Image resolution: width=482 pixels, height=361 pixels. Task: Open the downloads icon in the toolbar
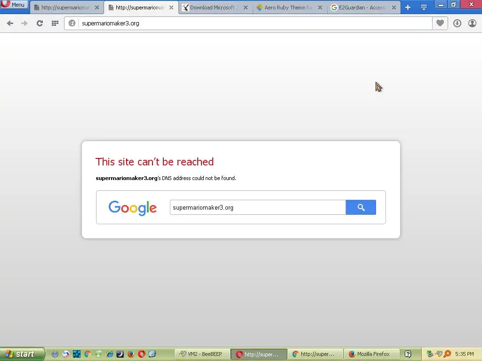coord(457,24)
